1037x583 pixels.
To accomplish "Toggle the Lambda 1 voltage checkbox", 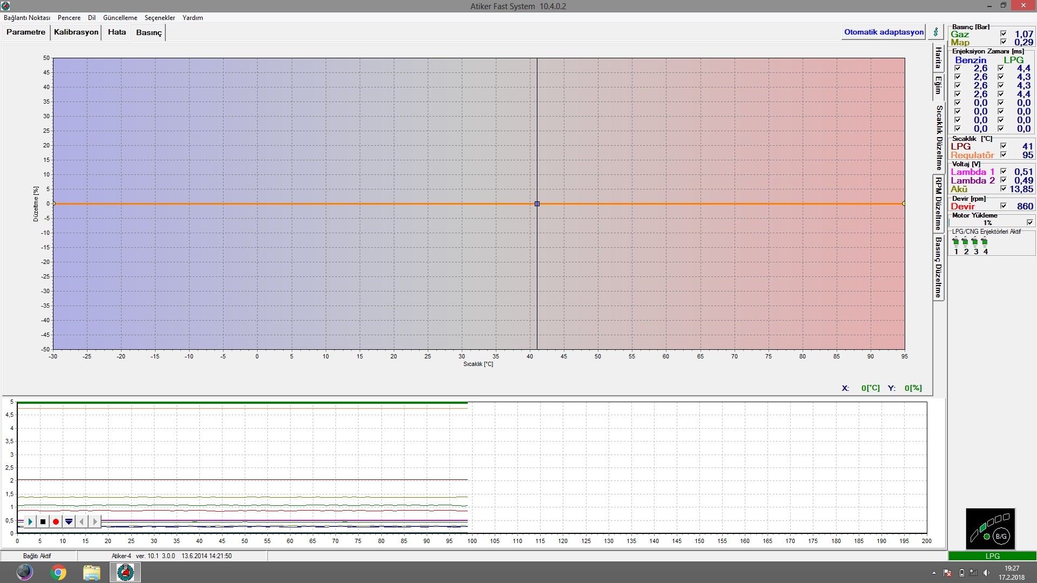I will [x=1004, y=172].
